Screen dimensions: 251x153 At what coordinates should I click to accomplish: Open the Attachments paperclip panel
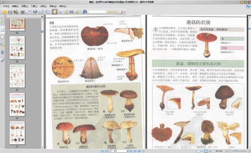click(2, 52)
